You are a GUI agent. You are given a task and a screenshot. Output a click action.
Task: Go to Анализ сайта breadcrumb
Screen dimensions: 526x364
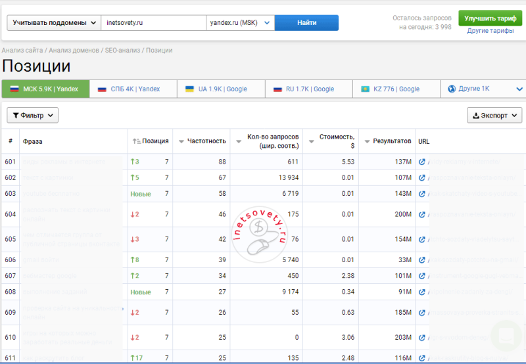[22, 51]
